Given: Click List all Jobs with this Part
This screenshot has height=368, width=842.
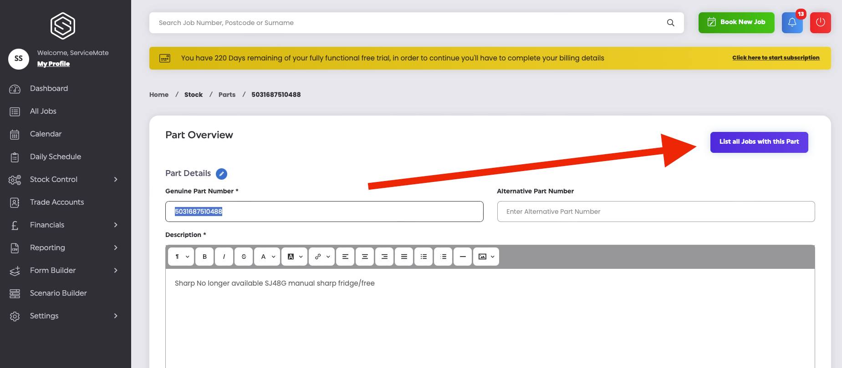Looking at the screenshot, I should coord(759,142).
